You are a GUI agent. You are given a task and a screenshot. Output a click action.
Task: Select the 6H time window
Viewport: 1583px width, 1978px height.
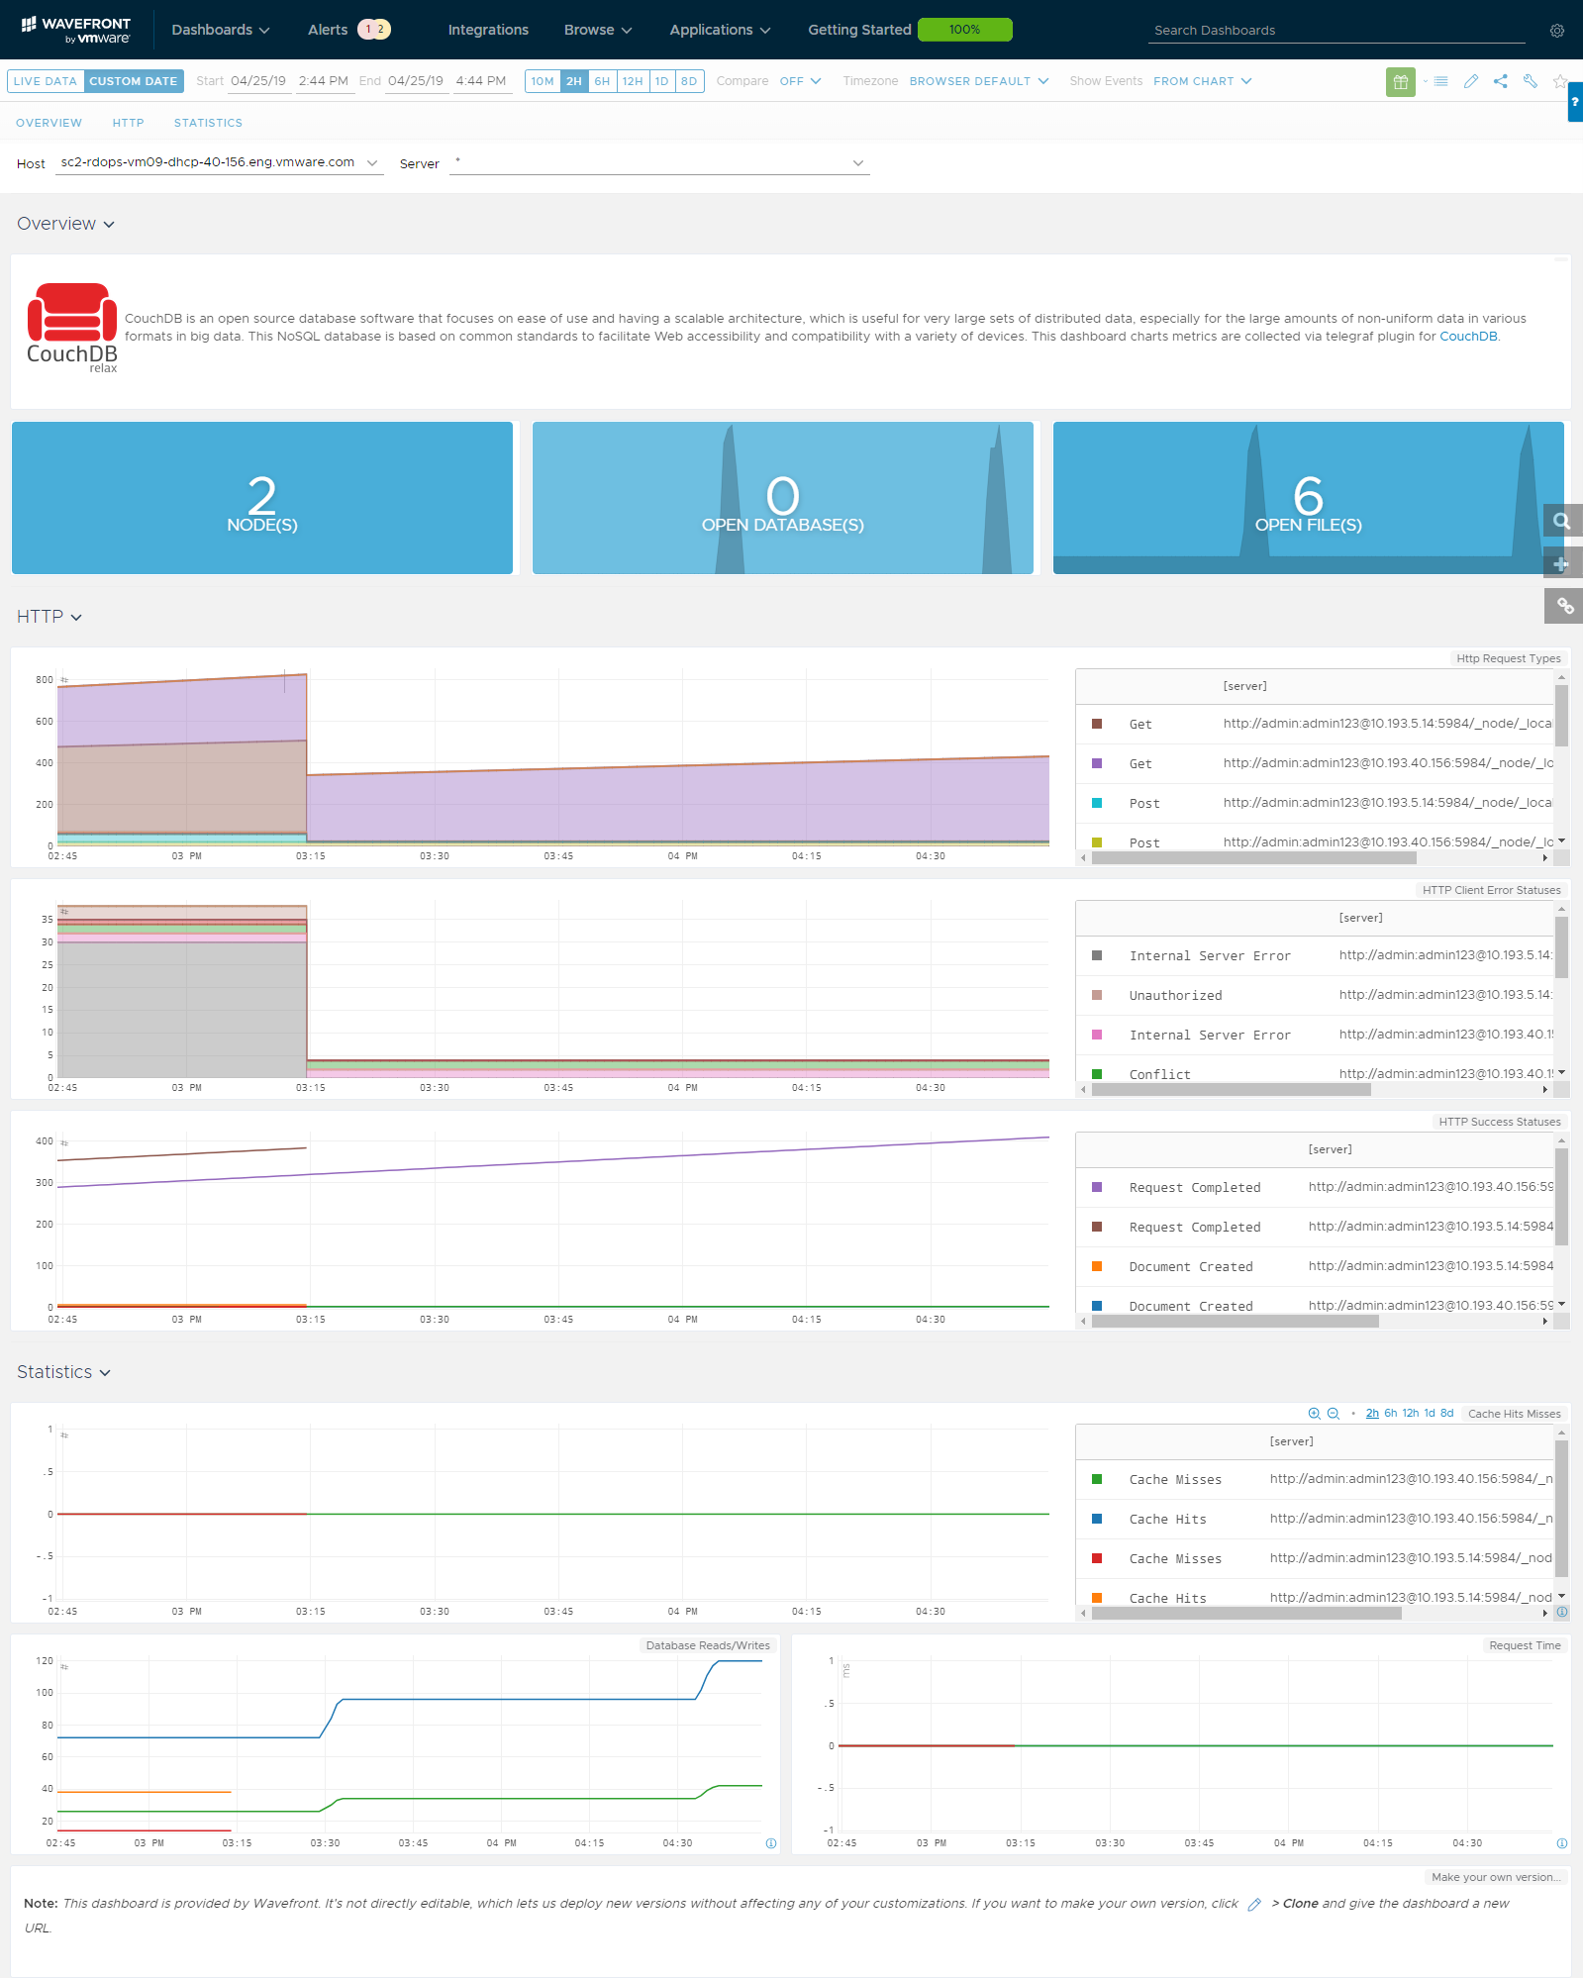(x=602, y=81)
